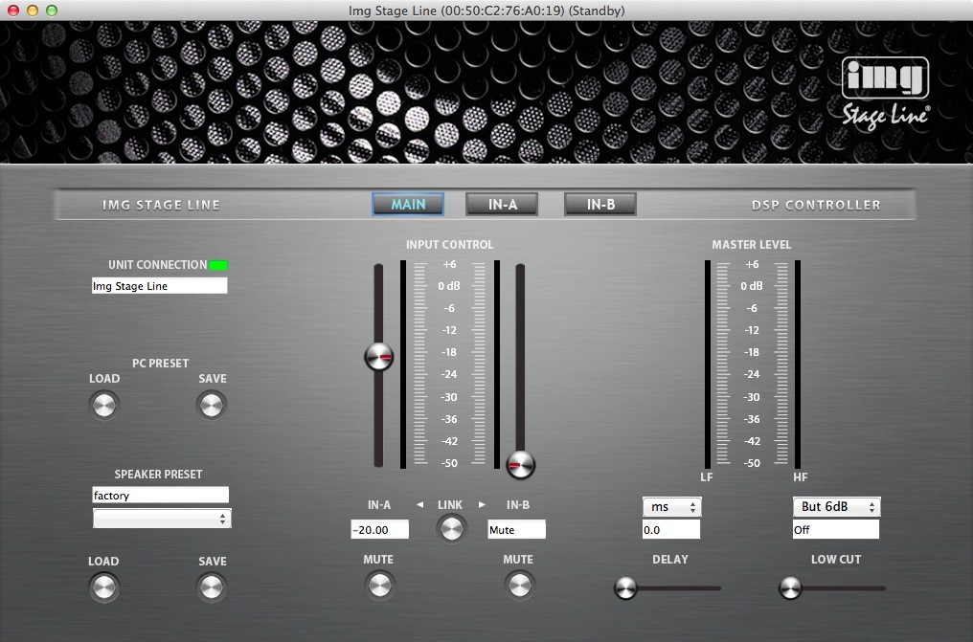Click the Speaker Preset LOAD knob button
The image size is (973, 642).
(103, 587)
